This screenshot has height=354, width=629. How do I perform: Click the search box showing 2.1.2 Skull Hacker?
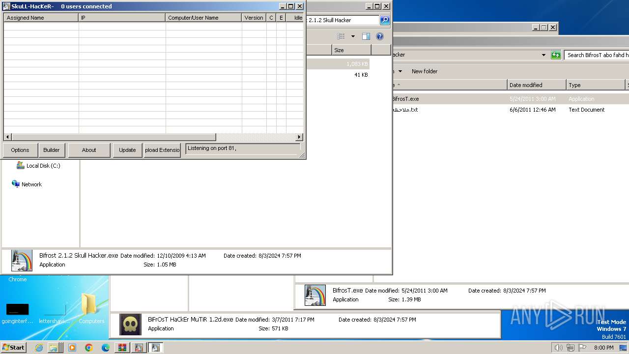(x=343, y=20)
